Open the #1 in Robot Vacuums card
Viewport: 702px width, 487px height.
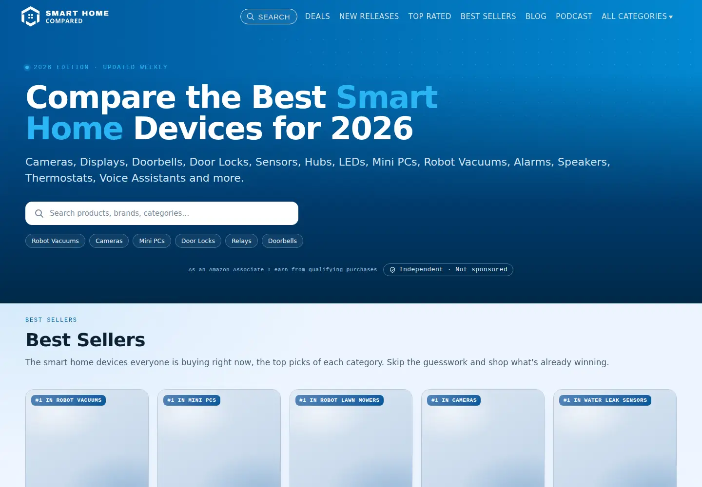(87, 438)
